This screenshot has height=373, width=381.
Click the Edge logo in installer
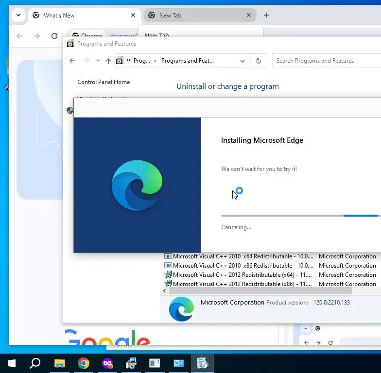[137, 186]
